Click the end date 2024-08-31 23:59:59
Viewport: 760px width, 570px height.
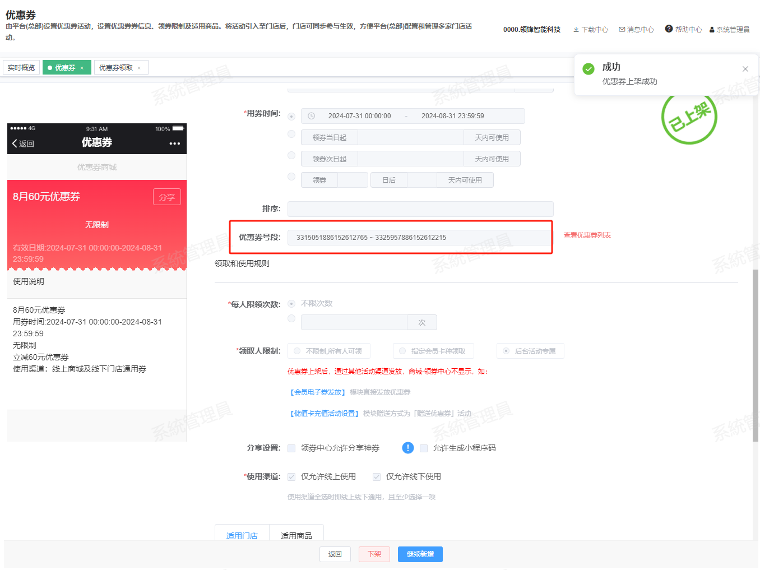[x=453, y=116]
